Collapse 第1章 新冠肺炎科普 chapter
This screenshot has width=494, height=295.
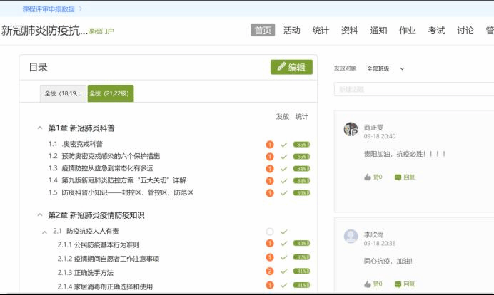tap(40, 128)
